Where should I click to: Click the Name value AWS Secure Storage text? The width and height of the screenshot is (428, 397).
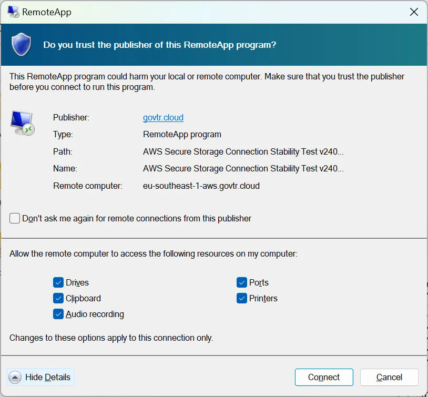pos(243,168)
